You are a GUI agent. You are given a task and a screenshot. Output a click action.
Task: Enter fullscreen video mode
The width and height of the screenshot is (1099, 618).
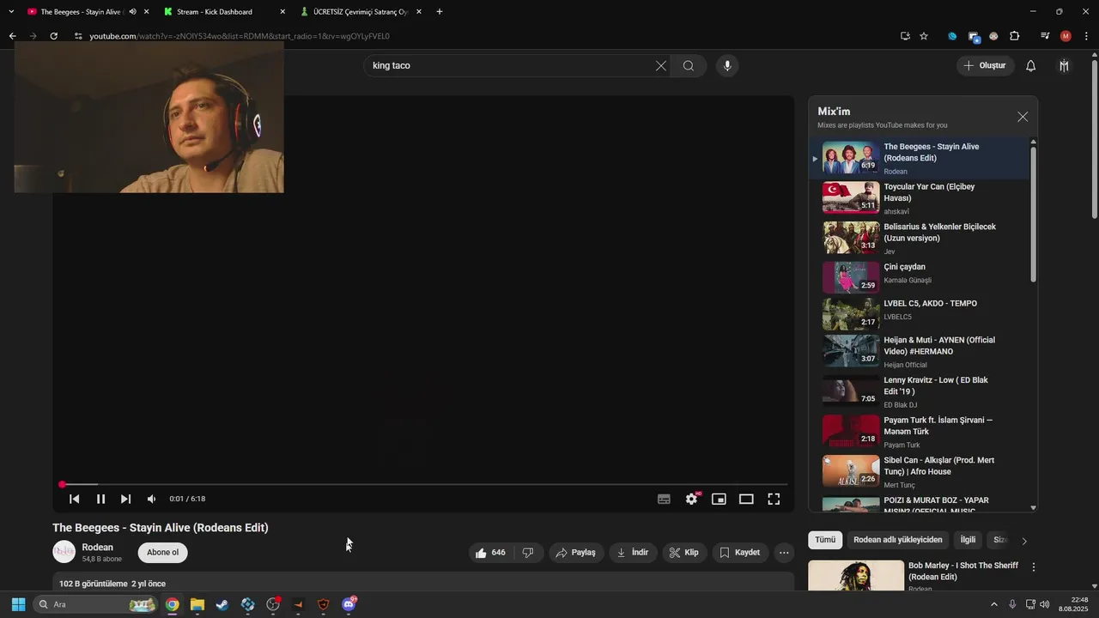click(774, 499)
